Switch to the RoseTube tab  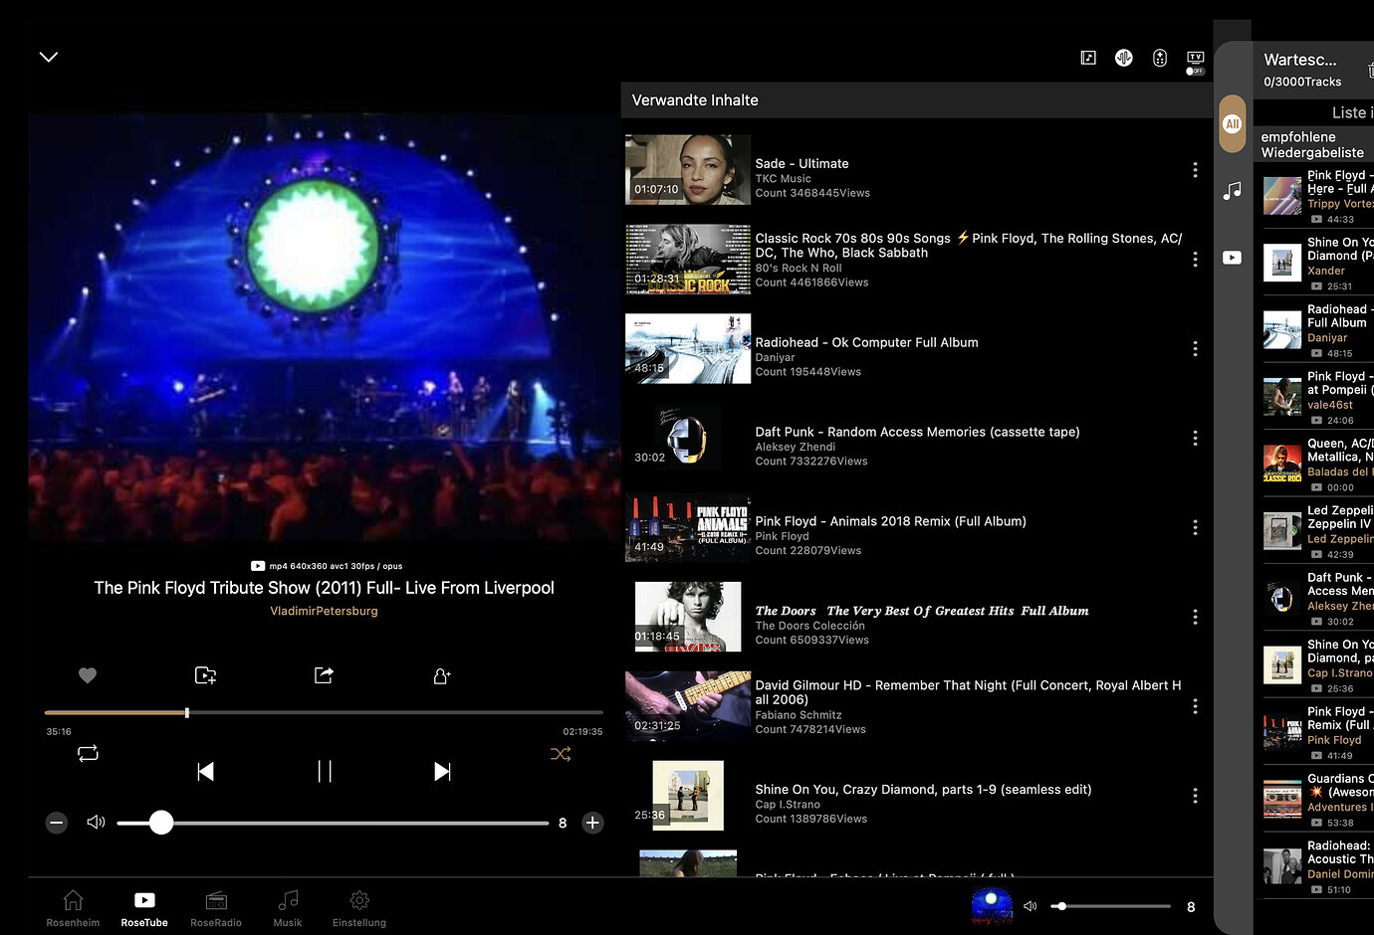tap(144, 908)
